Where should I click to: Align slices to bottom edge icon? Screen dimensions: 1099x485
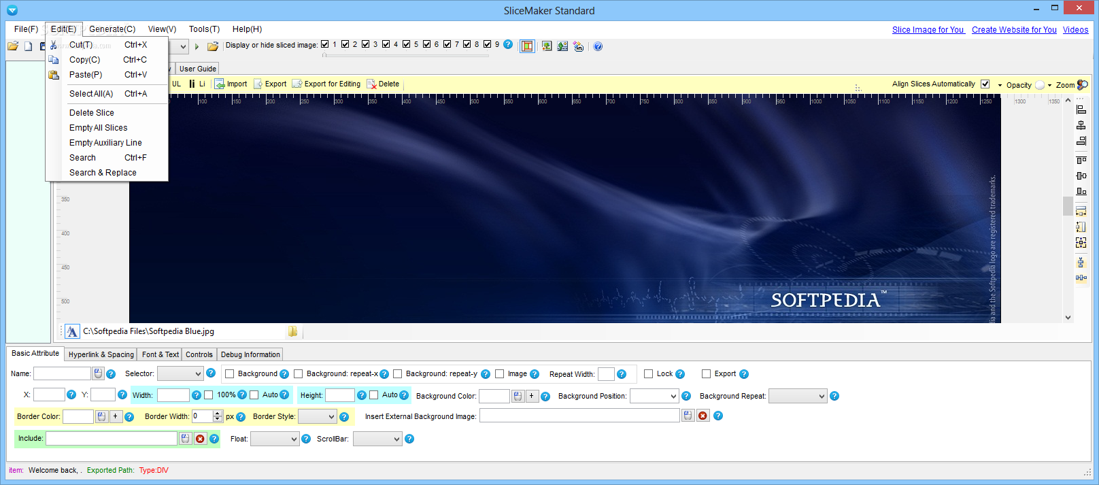click(1081, 191)
